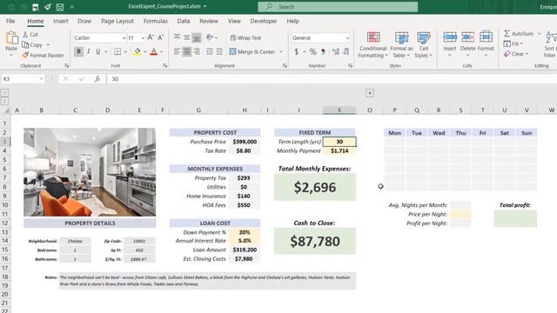This screenshot has width=557, height=313.
Task: Click the Copy icon
Action: click(25, 44)
